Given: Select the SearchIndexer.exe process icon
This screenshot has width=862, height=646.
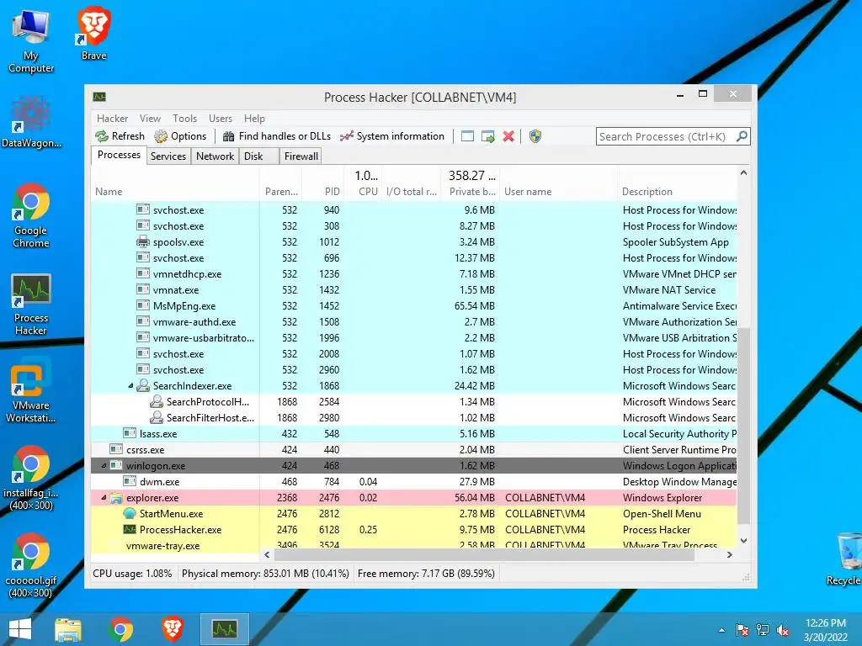Looking at the screenshot, I should tap(143, 385).
